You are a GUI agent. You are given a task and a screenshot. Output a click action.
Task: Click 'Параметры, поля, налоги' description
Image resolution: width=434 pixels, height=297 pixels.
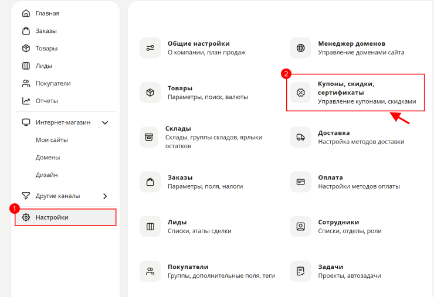pyautogui.click(x=205, y=186)
